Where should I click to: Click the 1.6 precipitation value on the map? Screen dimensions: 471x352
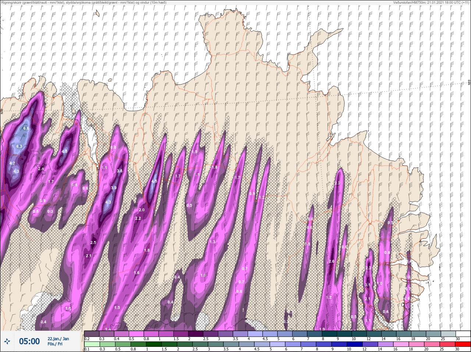pos(137,273)
